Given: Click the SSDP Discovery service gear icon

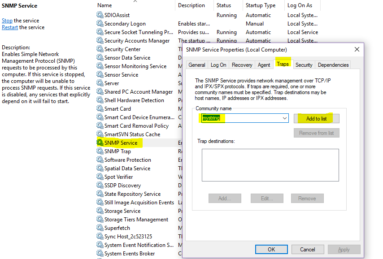Looking at the screenshot, I should 100,185.
